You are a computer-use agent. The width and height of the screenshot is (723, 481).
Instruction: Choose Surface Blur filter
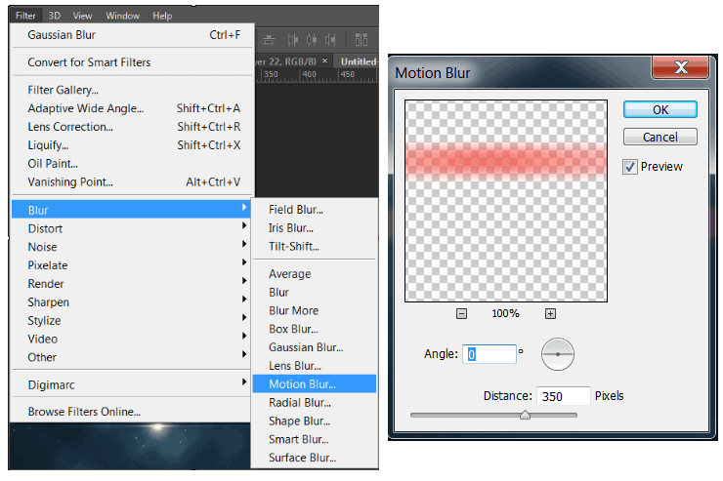(315, 458)
